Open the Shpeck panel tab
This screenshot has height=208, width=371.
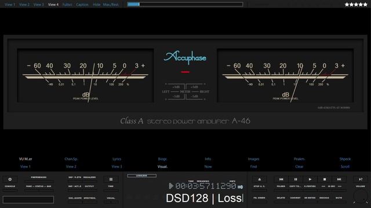point(345,159)
